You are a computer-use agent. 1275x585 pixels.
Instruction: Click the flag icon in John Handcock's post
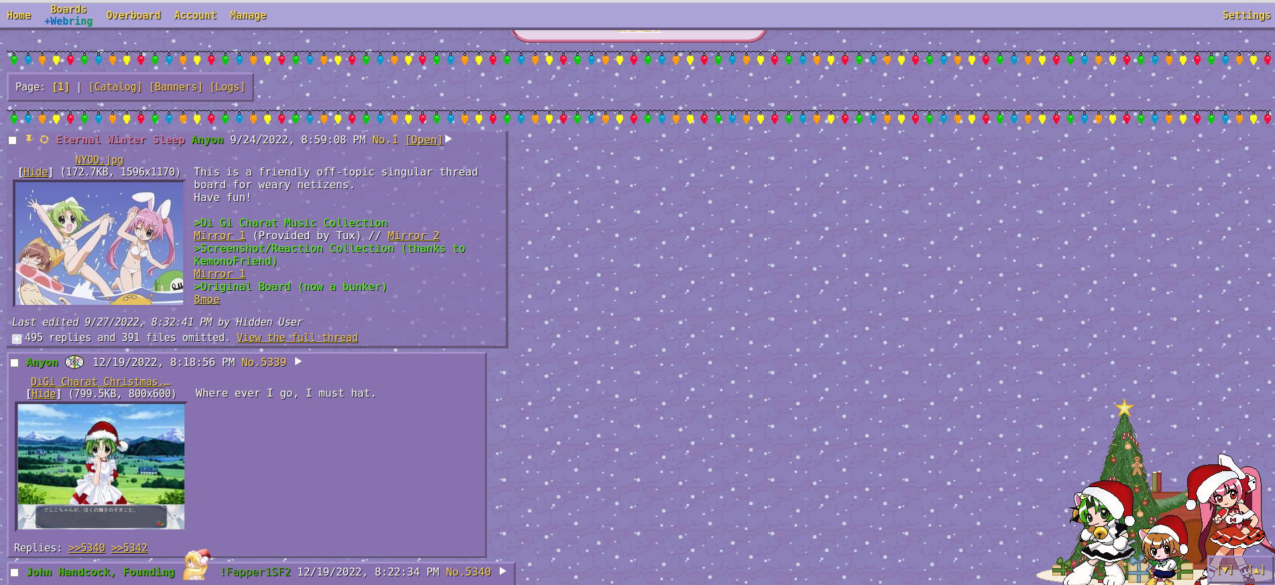coord(198,565)
